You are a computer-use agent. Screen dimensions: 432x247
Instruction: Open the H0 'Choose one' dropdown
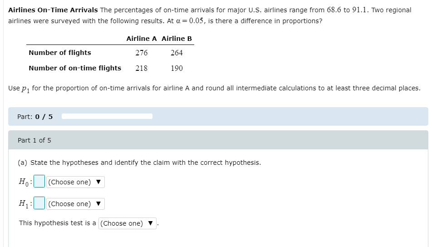point(75,182)
